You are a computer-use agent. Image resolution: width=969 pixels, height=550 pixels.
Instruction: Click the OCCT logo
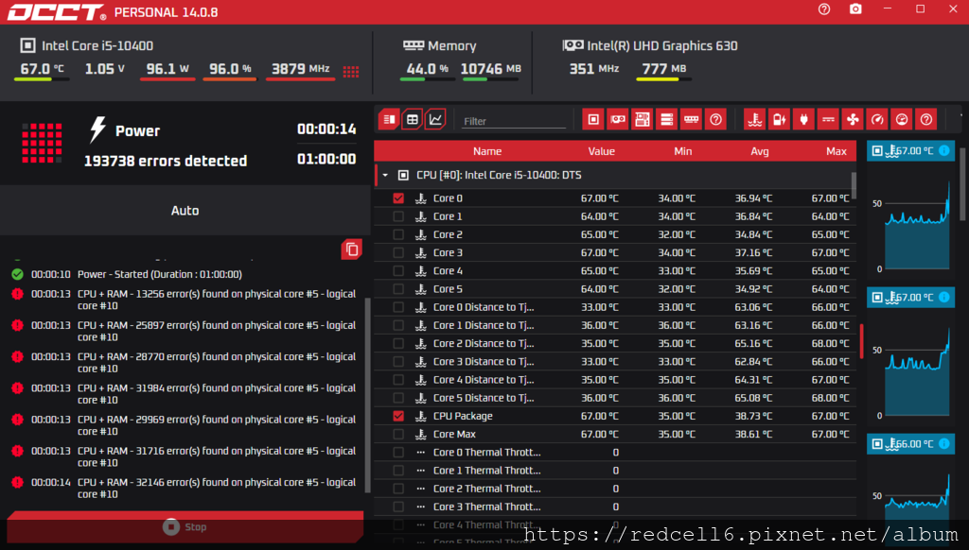click(56, 12)
